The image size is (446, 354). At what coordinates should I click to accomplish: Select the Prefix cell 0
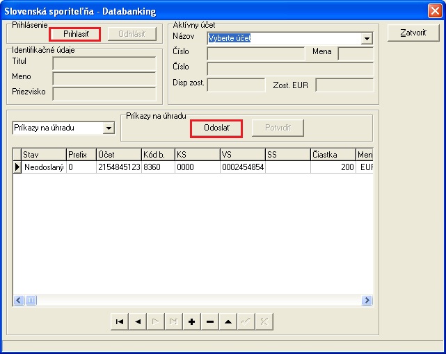click(81, 167)
